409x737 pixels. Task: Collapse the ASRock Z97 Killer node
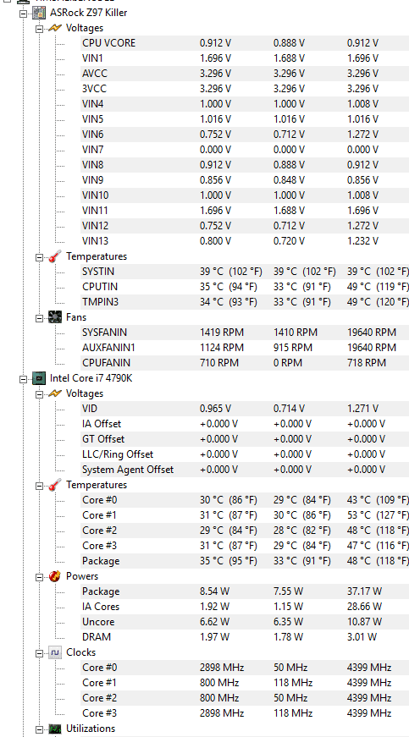point(23,14)
